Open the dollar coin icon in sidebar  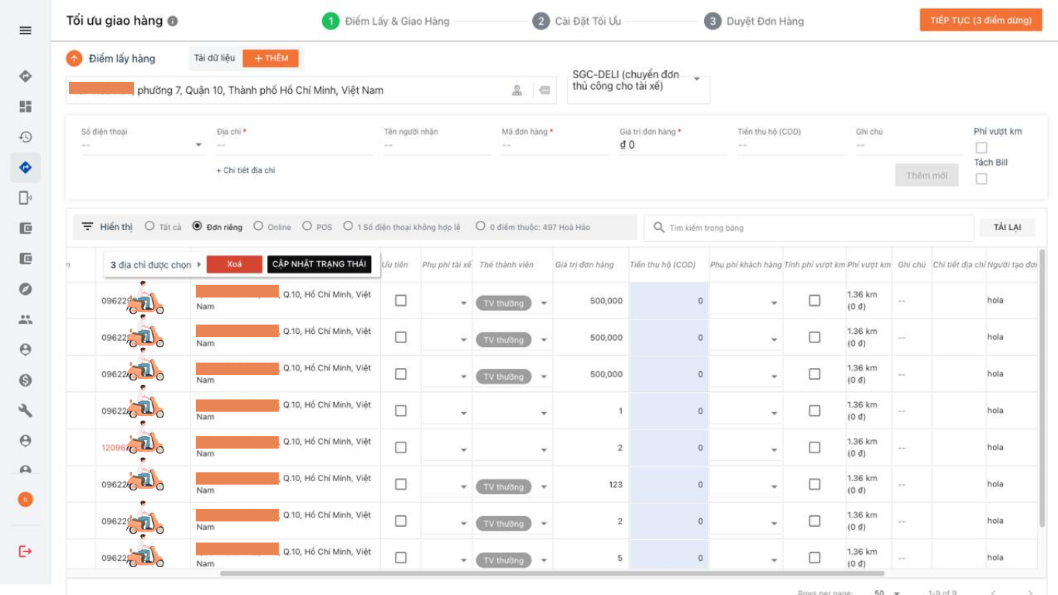[x=26, y=380]
